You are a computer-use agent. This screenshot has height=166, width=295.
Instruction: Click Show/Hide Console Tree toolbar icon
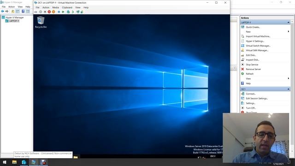point(18,12)
